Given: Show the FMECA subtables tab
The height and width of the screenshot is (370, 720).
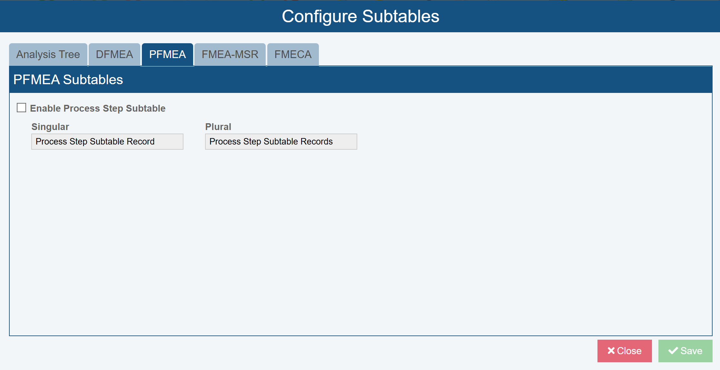Looking at the screenshot, I should click(293, 55).
